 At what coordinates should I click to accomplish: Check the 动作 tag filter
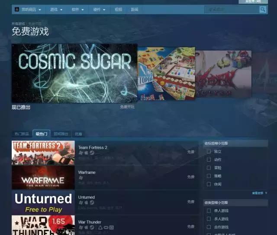point(209,160)
